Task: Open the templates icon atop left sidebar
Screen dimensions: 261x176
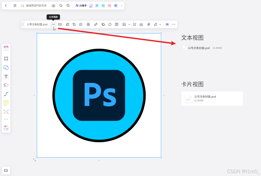Action: click(6, 48)
